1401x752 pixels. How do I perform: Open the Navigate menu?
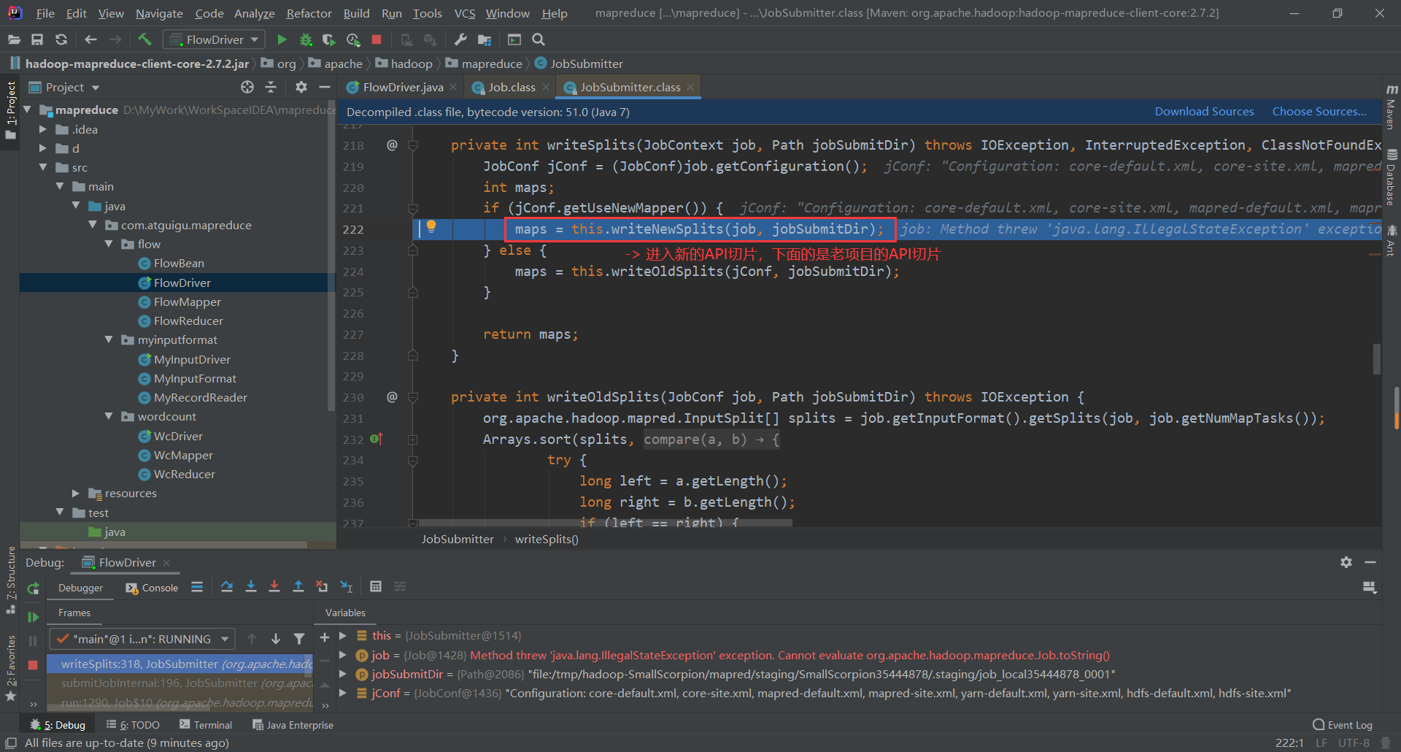159,13
